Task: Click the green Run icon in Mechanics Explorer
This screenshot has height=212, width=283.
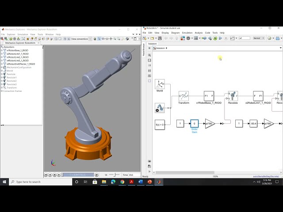Action: pos(11,39)
